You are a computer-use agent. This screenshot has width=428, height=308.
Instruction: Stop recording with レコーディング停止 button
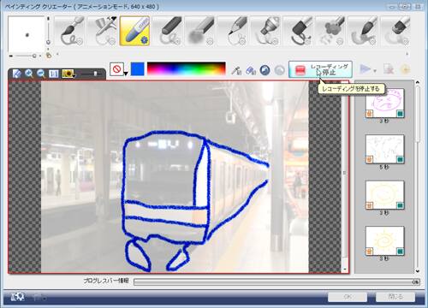coord(320,69)
